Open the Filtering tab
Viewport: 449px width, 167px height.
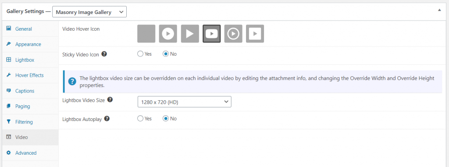pos(30,122)
